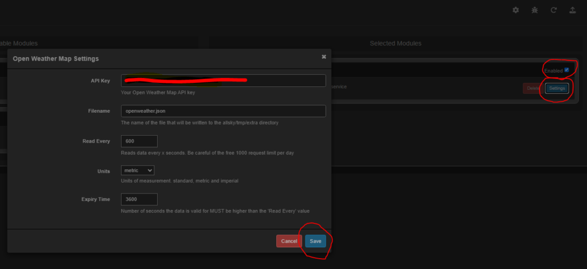
Task: Toggle the Enabled checkbox for the module
Action: [x=566, y=70]
